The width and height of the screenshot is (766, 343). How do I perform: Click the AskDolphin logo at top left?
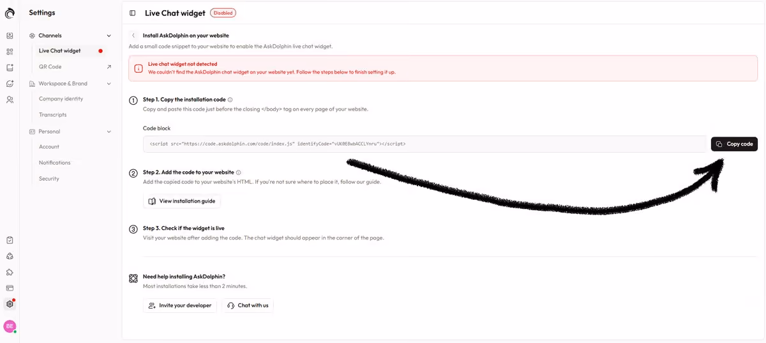(10, 13)
